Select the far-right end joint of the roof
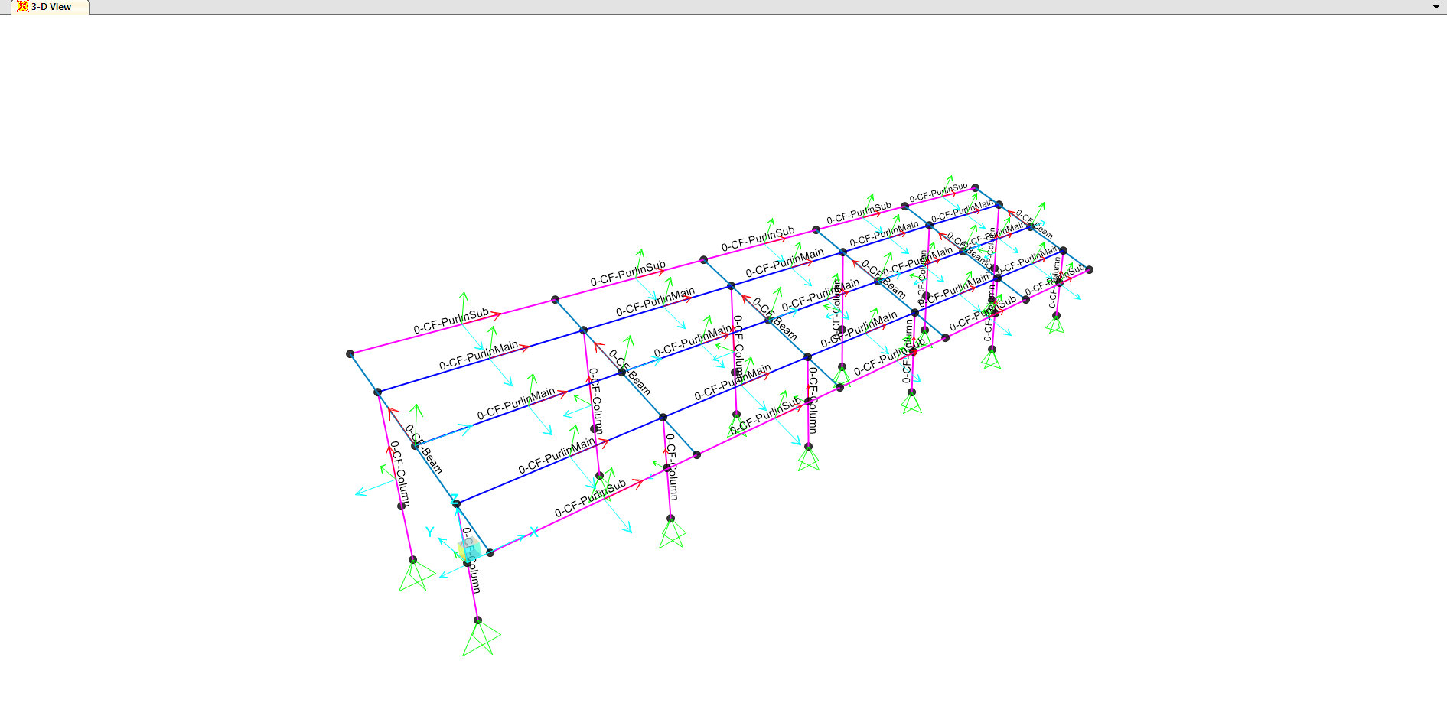Viewport: 1447px width, 703px height. pos(1089,269)
